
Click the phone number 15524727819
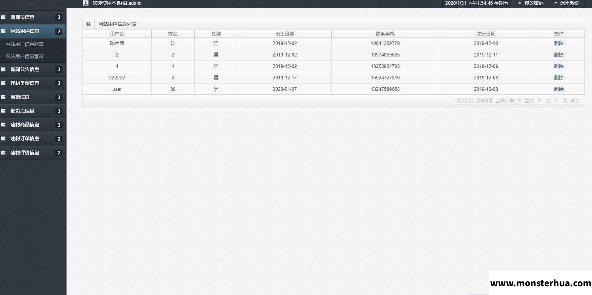point(385,78)
